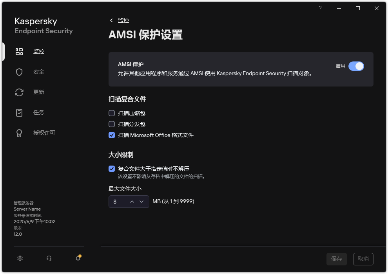
Task: Click the 大小限制 section heading
Action: (121, 155)
